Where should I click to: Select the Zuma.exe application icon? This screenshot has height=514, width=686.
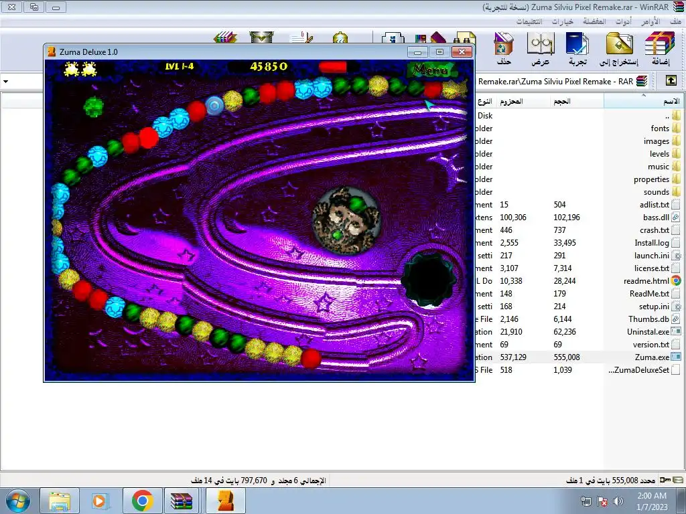(676, 357)
